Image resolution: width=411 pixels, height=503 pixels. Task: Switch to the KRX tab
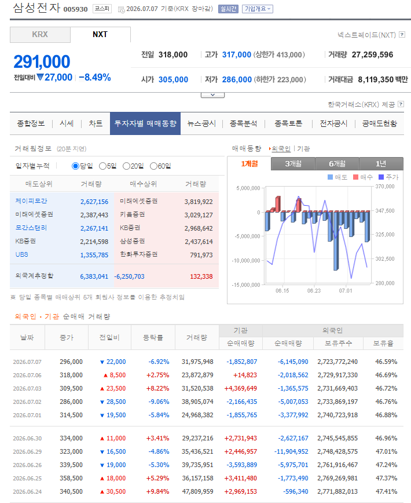click(40, 35)
